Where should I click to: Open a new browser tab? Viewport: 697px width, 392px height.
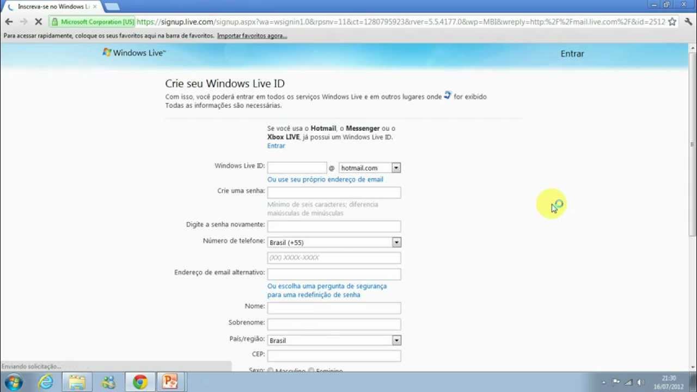[x=112, y=7]
